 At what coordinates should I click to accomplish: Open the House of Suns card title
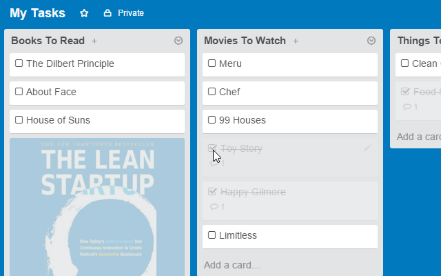58,120
